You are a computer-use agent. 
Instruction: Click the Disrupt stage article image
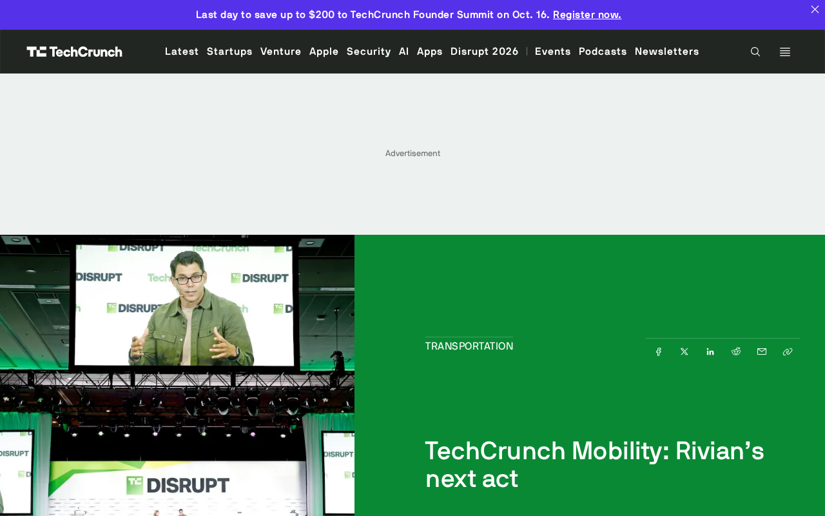[x=177, y=375]
